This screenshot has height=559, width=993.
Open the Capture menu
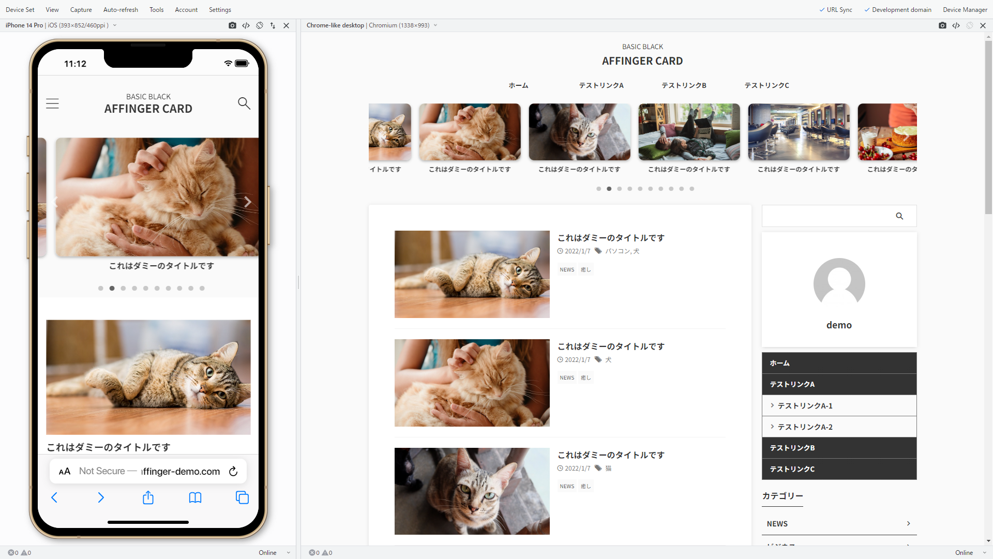[81, 10]
